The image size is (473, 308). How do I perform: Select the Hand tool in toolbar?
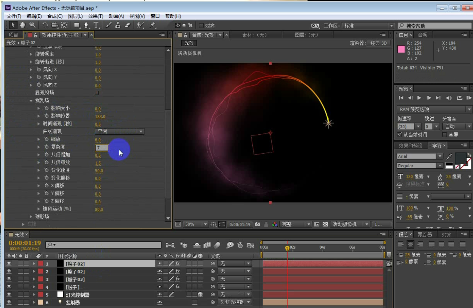click(23, 25)
